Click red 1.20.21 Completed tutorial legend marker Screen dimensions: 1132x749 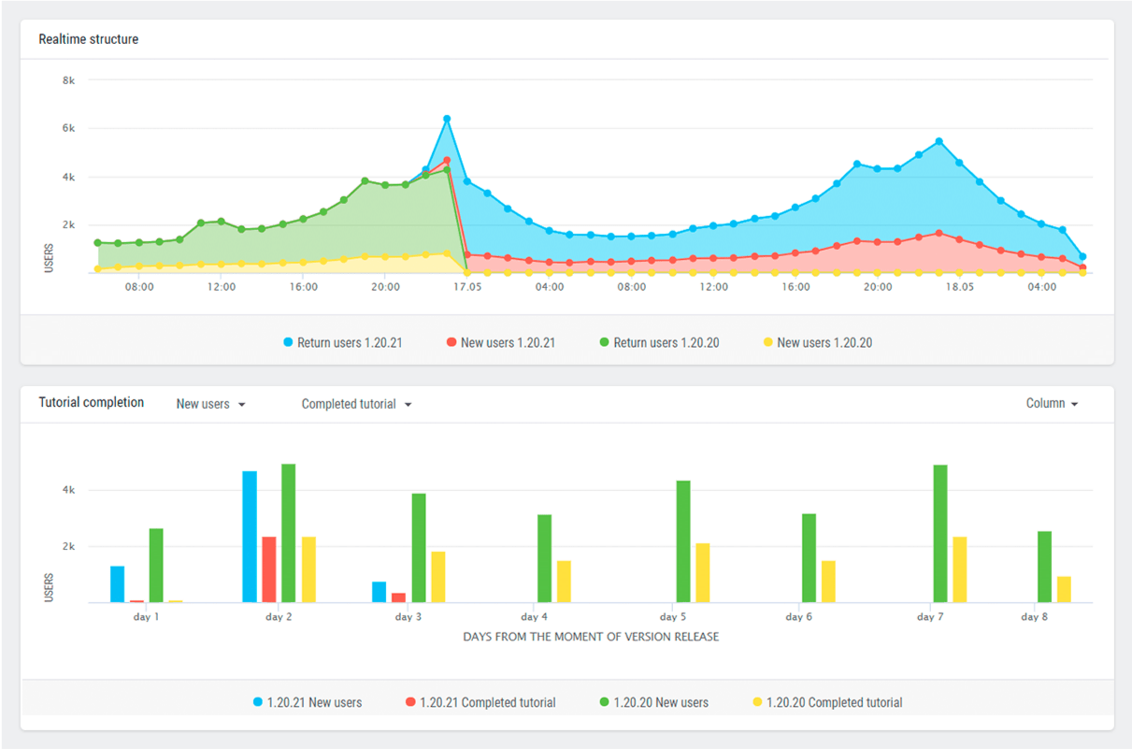click(411, 702)
